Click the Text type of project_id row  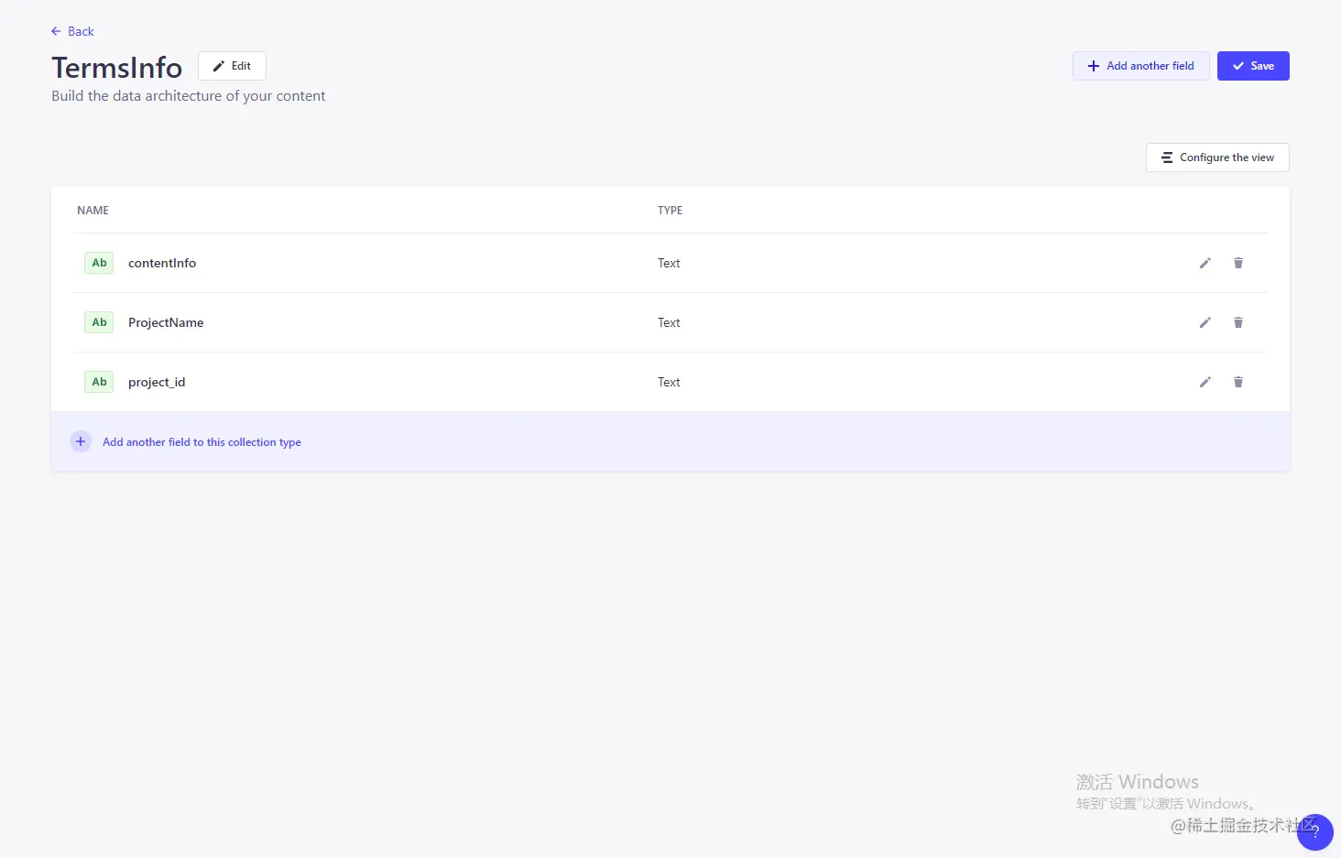(669, 382)
